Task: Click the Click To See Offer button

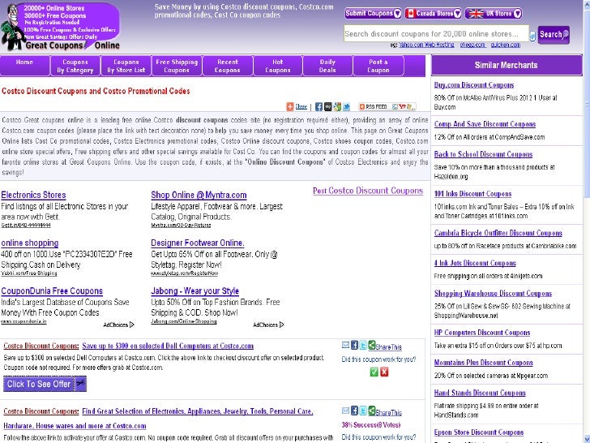Action: [45, 384]
